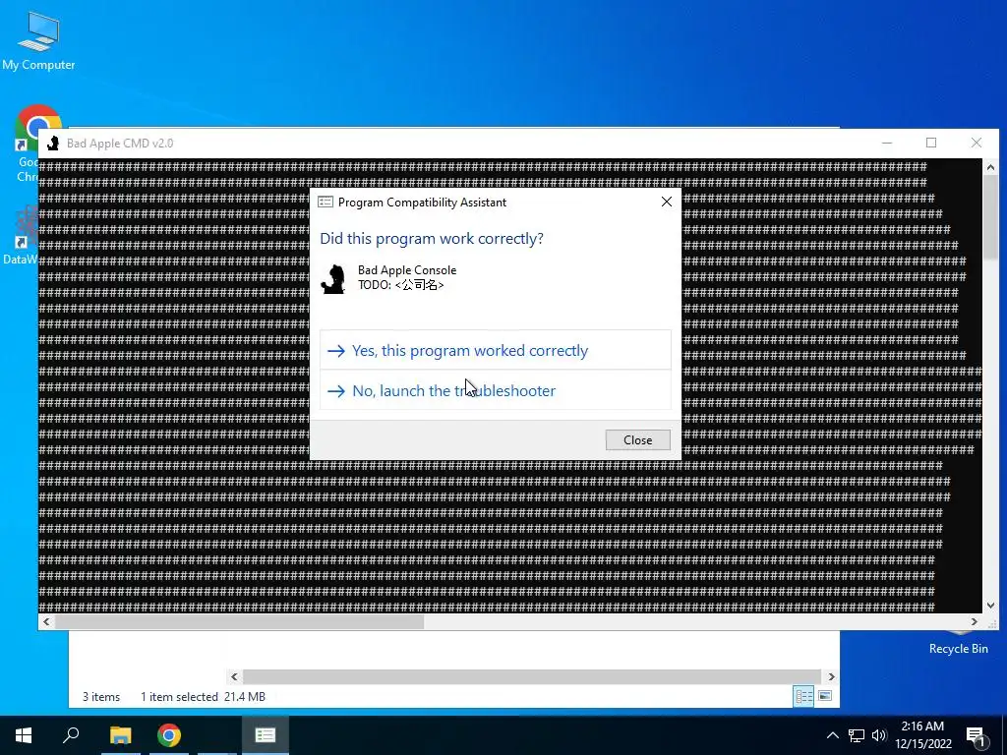
Task: Click the Program Compatibility Assistant taskbar button
Action: (x=266, y=735)
